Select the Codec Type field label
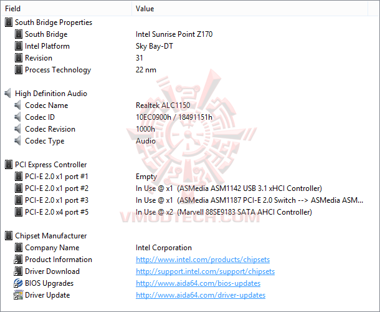The height and width of the screenshot is (312, 380). click(45, 141)
